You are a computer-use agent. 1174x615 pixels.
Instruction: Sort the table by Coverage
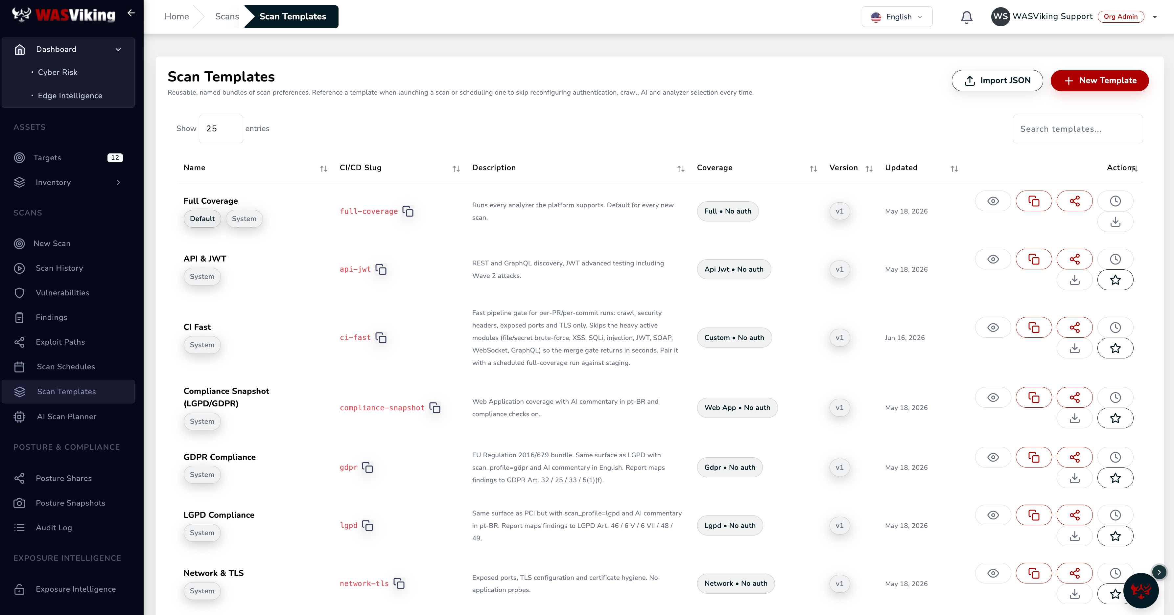[813, 169]
